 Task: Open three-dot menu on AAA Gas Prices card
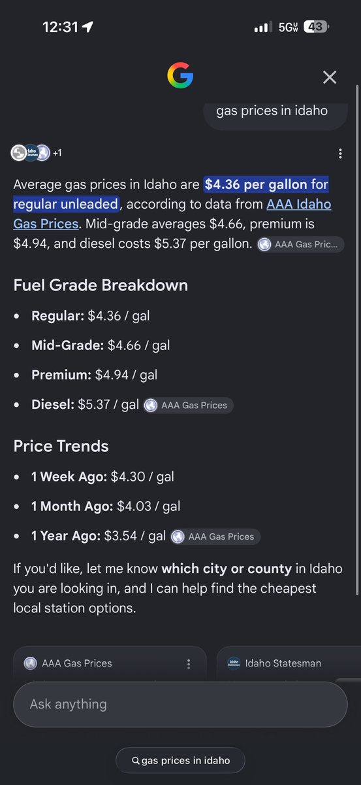(x=189, y=664)
